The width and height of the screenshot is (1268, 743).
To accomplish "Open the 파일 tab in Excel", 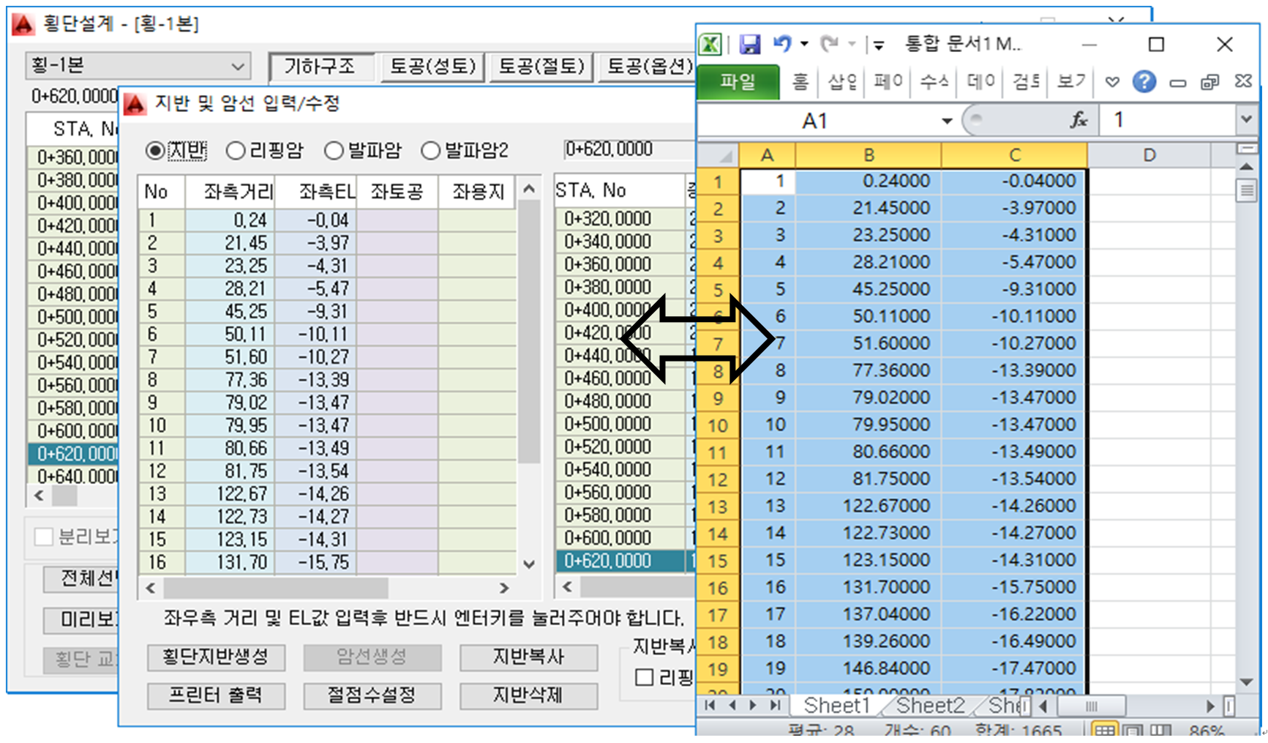I will (737, 81).
